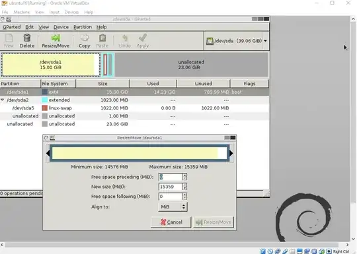This screenshot has width=357, height=254.
Task: Select the /dev/sda5 linux-swap row
Action: pyautogui.click(x=134, y=108)
